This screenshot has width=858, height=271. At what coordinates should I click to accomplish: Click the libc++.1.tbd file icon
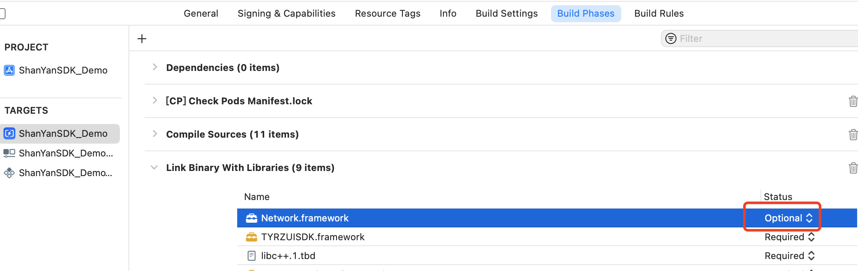tap(251, 256)
